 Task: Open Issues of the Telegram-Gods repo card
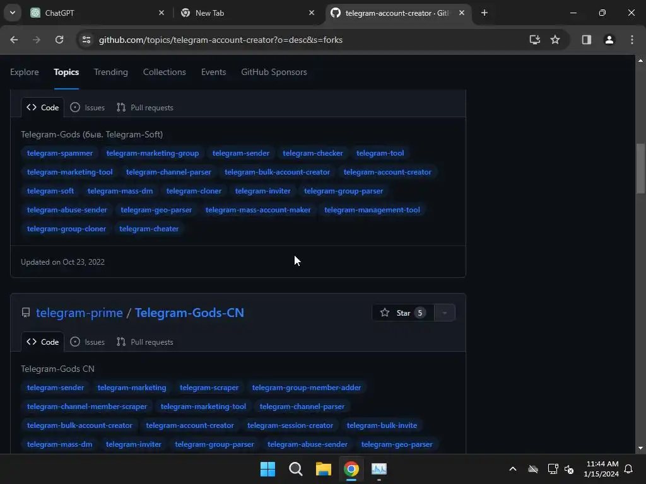87,107
